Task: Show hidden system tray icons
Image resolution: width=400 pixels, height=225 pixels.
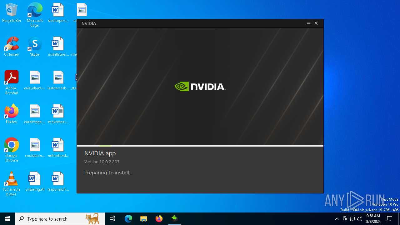Action: pyautogui.click(x=337, y=219)
